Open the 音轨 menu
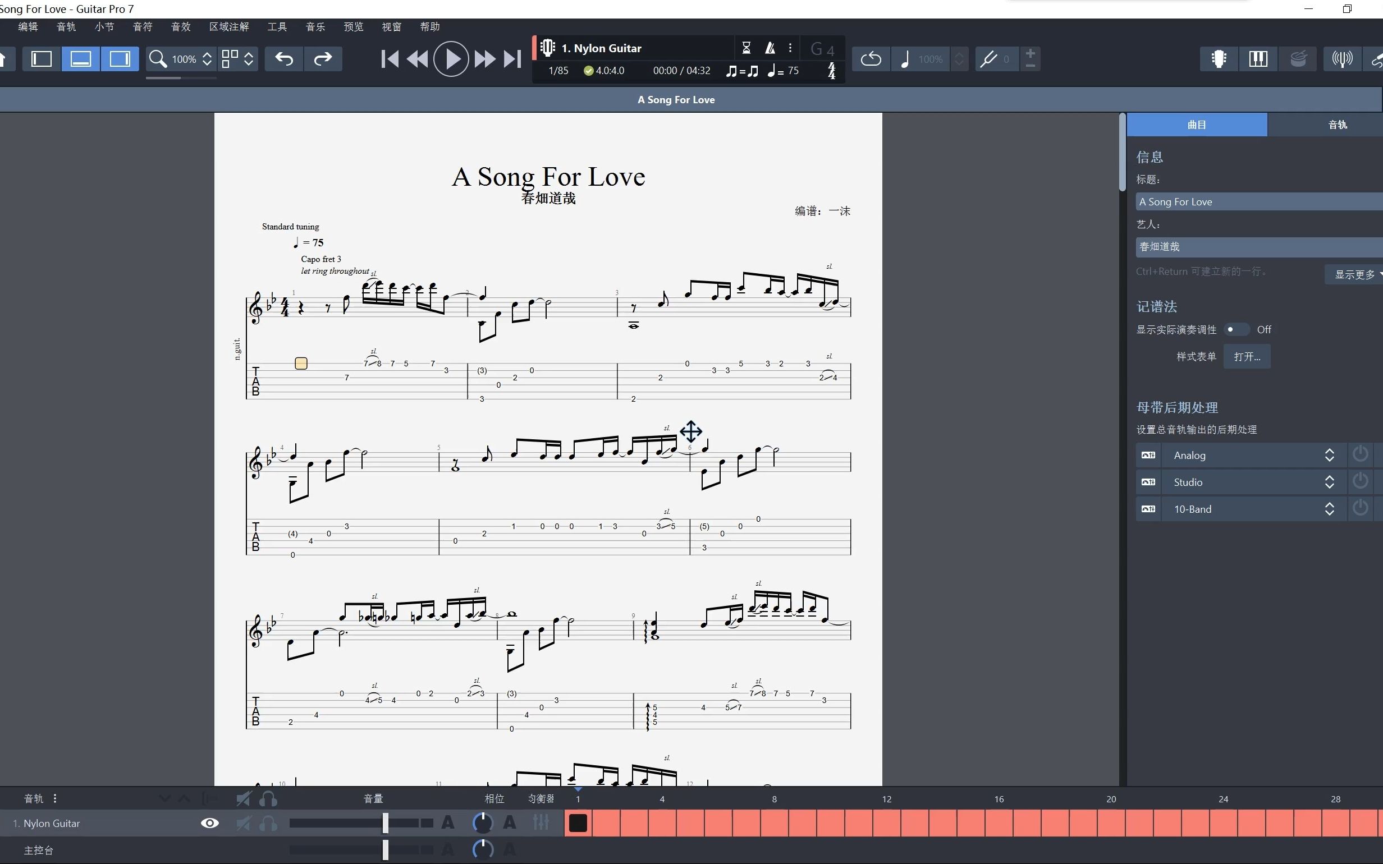 click(x=66, y=27)
